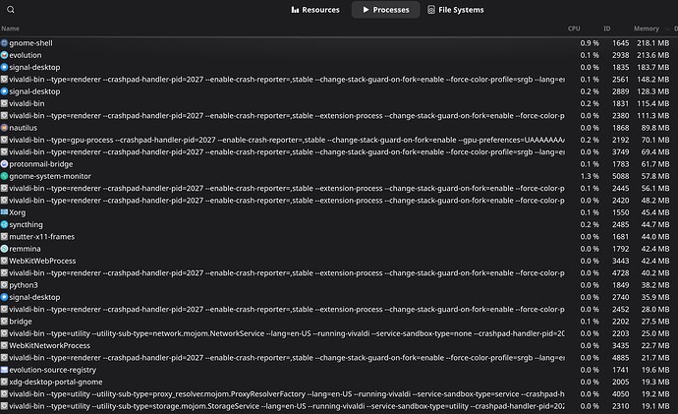
Task: Select the protonmail-bridge process name
Action: pos(41,164)
